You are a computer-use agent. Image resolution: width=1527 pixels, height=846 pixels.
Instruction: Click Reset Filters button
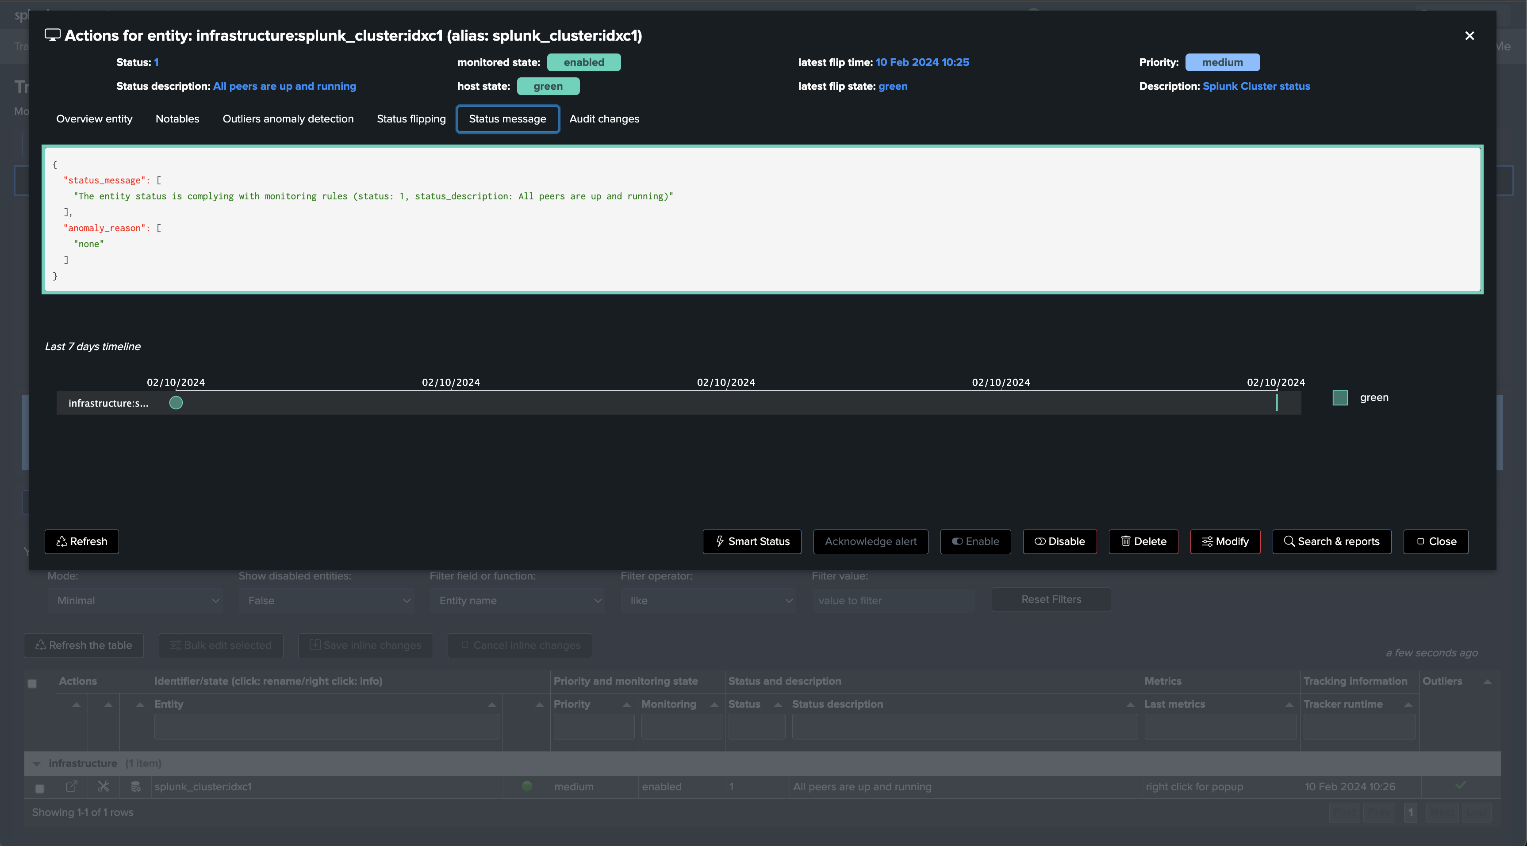point(1051,599)
